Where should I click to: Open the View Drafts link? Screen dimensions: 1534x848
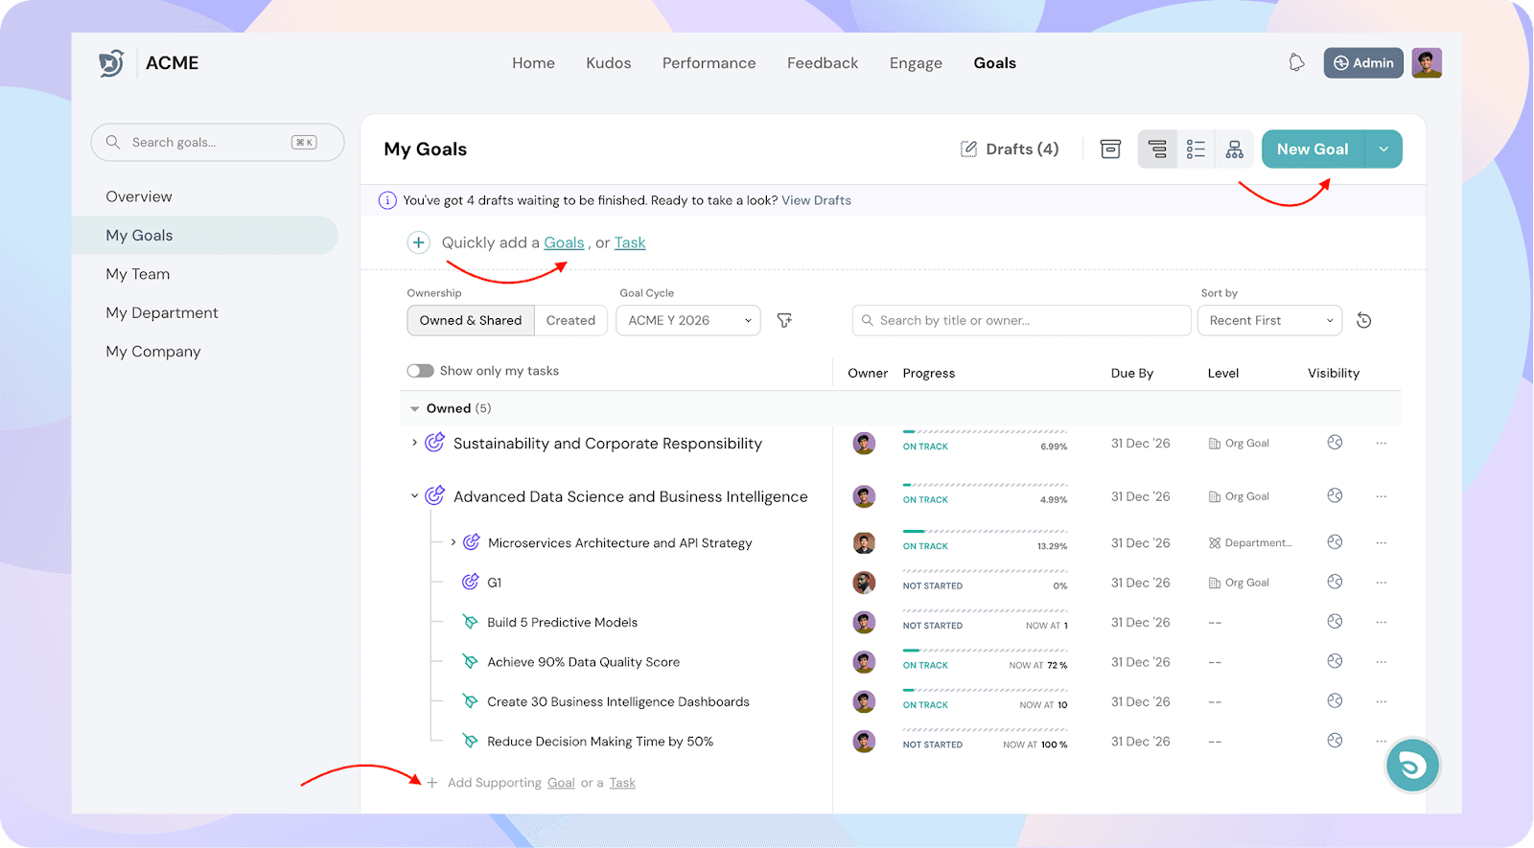pos(816,200)
